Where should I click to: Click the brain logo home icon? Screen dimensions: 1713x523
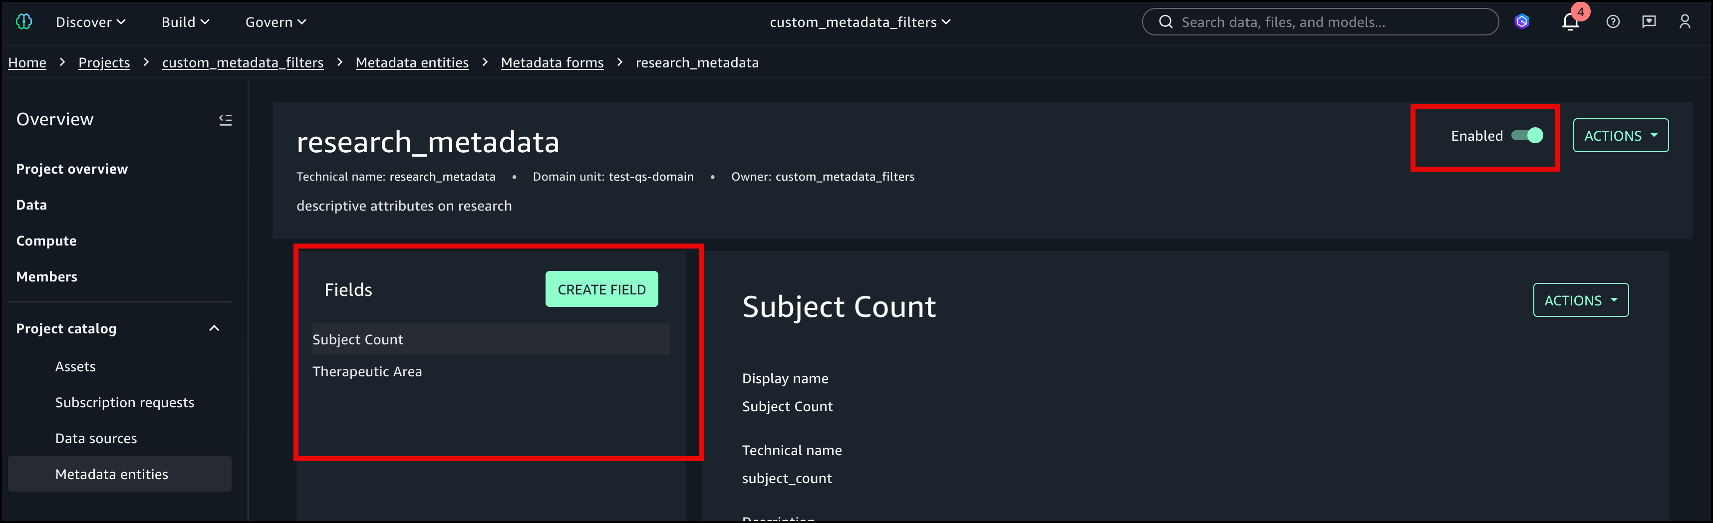pyautogui.click(x=24, y=22)
